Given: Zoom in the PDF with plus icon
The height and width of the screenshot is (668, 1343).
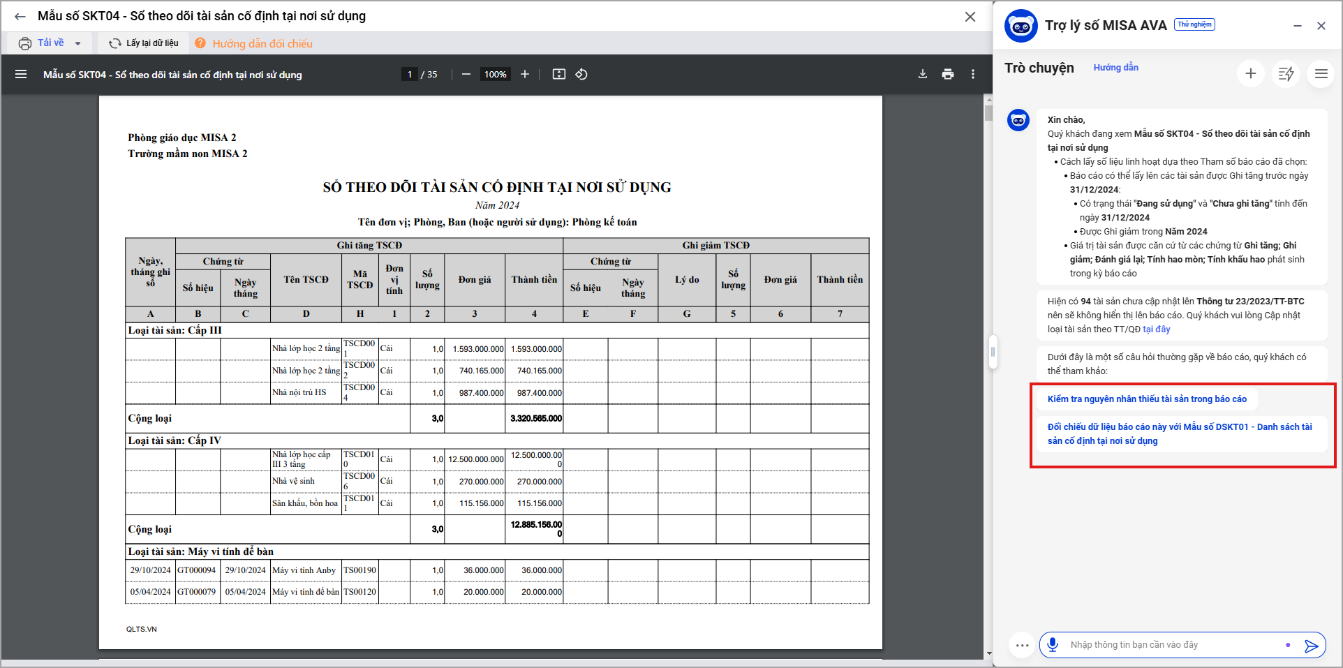Looking at the screenshot, I should [x=525, y=74].
